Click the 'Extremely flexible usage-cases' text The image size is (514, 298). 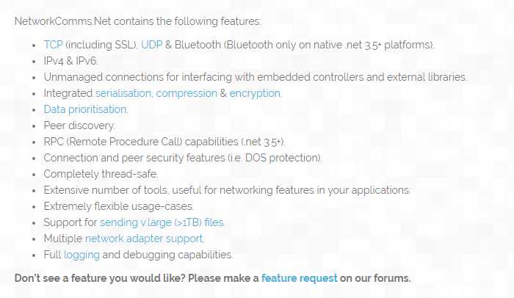(x=119, y=206)
